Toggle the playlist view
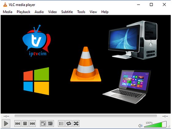 [x=61, y=123]
